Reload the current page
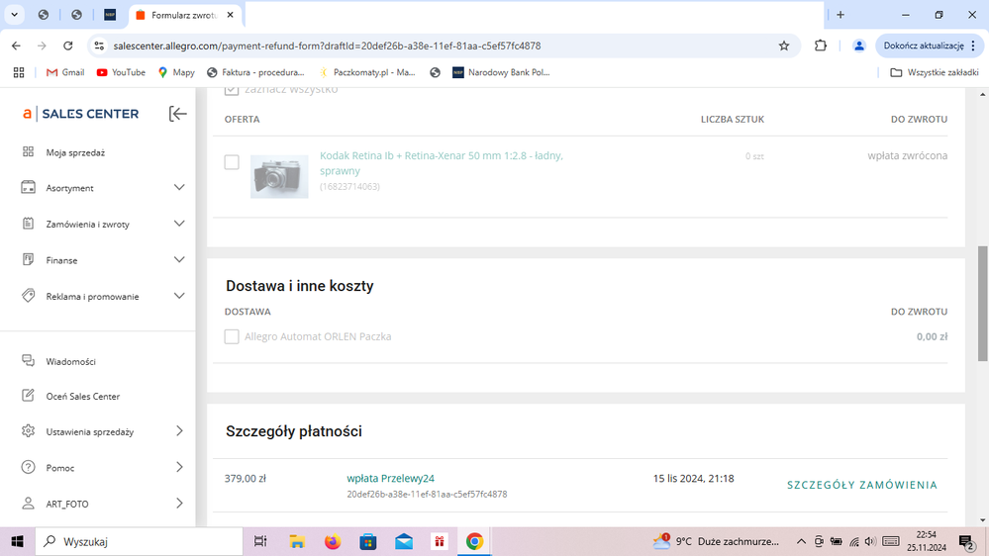Image resolution: width=989 pixels, height=556 pixels. coord(68,46)
